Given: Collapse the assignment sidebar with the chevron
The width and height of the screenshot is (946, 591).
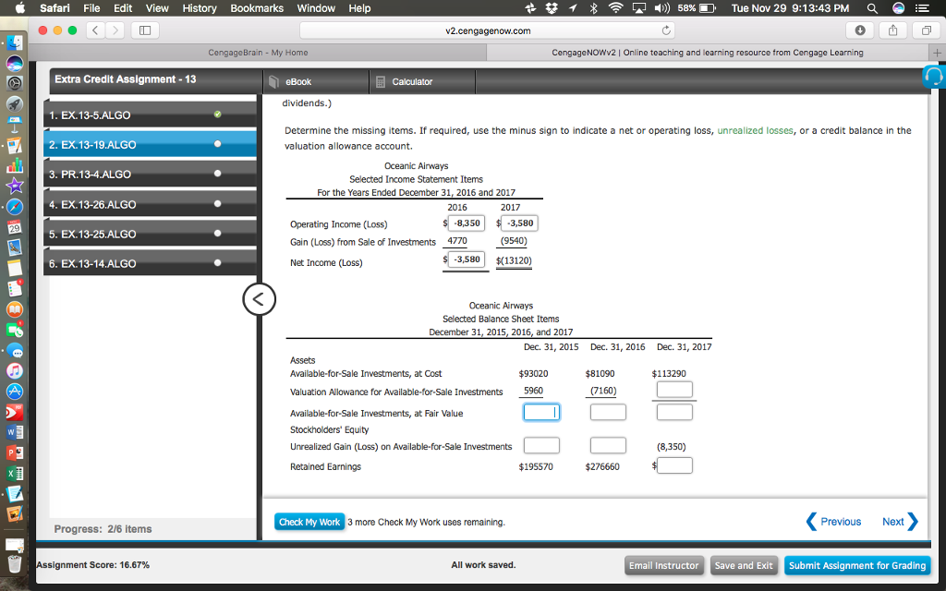Looking at the screenshot, I should point(259,299).
